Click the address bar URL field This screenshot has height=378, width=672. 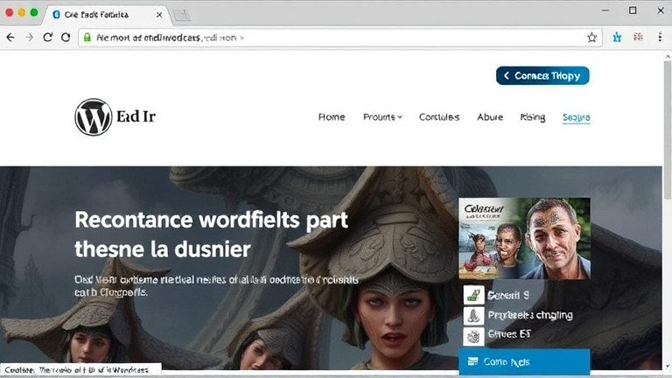(x=339, y=38)
